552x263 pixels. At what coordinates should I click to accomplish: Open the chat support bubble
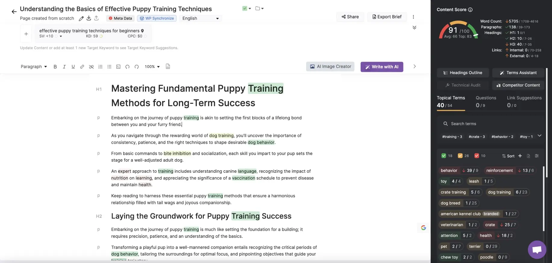point(537,249)
